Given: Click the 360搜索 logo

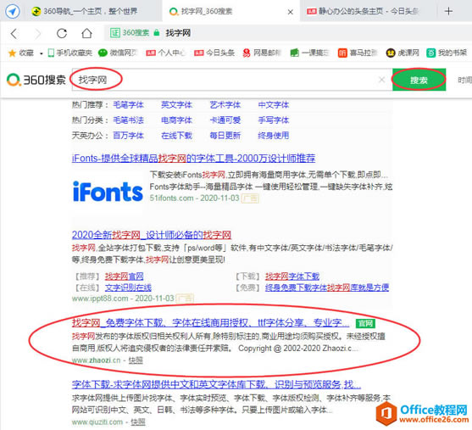Looking at the screenshot, I should 36,80.
